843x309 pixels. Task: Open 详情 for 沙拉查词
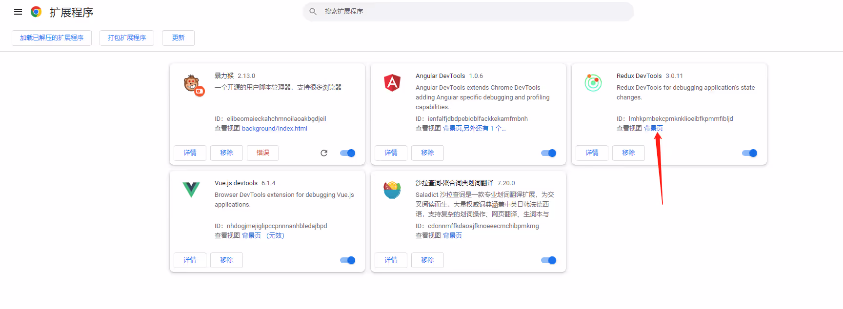391,260
